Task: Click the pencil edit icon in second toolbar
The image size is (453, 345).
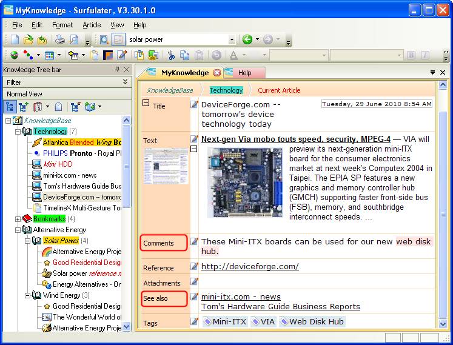Action: point(122,55)
